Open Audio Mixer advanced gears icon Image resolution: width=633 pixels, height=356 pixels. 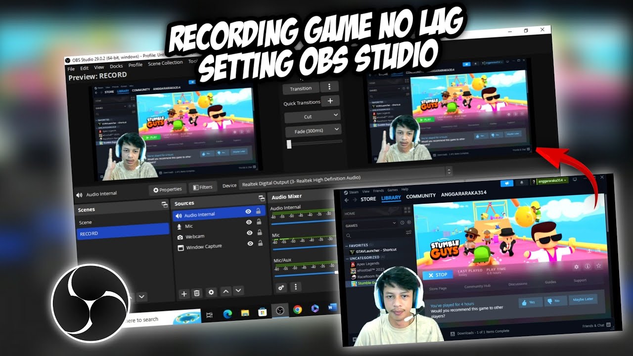[x=281, y=287]
